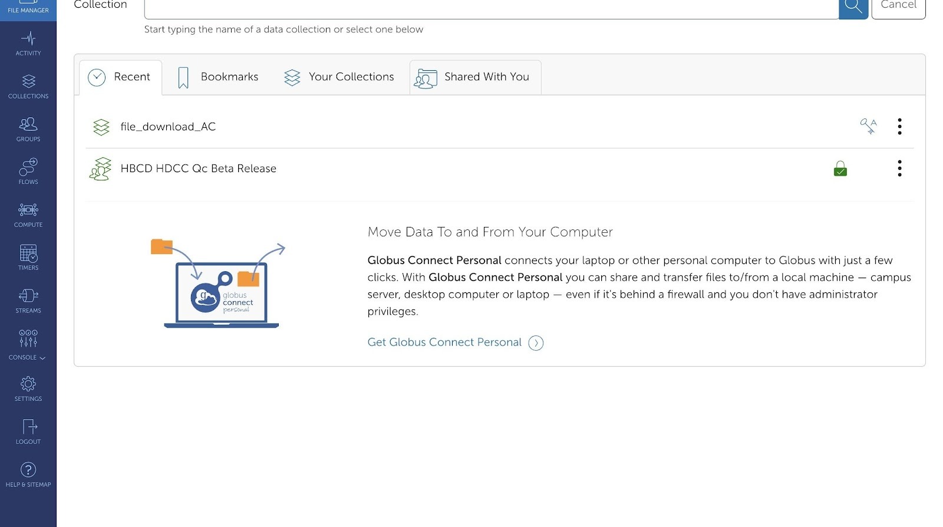The image size is (943, 527).
Task: Click the key icon for file_download_AC
Action: pos(868,126)
